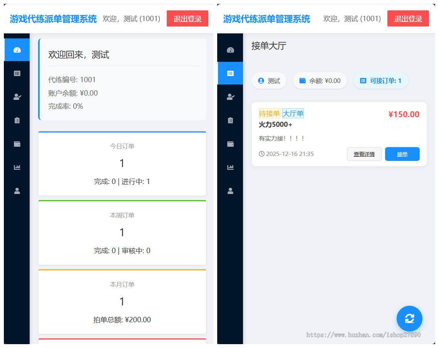Click 退出登录 in left panel header
Viewport: 439px width, 348px height.
187,18
